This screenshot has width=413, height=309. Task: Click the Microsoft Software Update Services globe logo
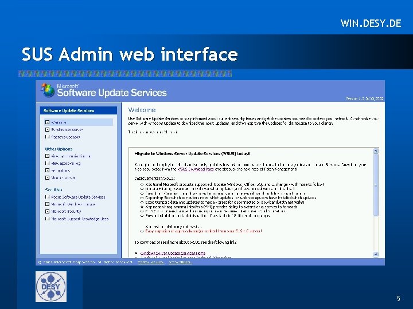[48, 90]
